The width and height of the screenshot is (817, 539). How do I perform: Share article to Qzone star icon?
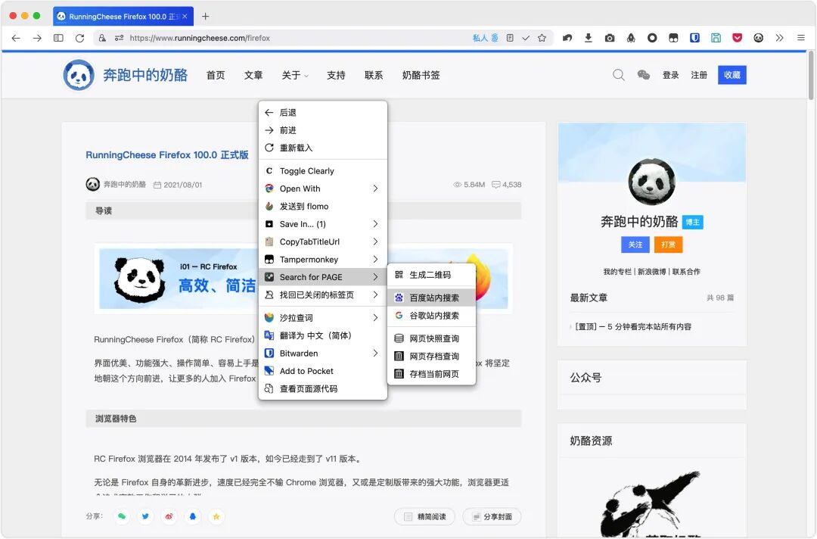point(216,516)
